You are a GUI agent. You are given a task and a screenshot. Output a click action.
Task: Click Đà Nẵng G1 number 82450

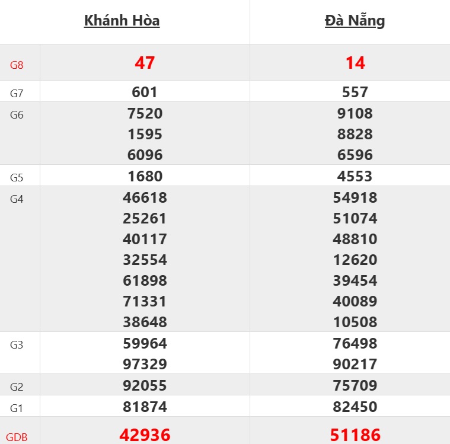(x=355, y=407)
